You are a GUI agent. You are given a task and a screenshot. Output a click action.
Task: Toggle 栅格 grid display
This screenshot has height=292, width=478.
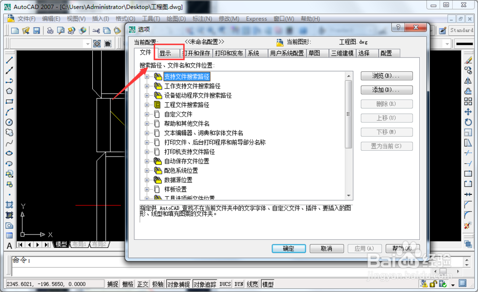pos(128,284)
